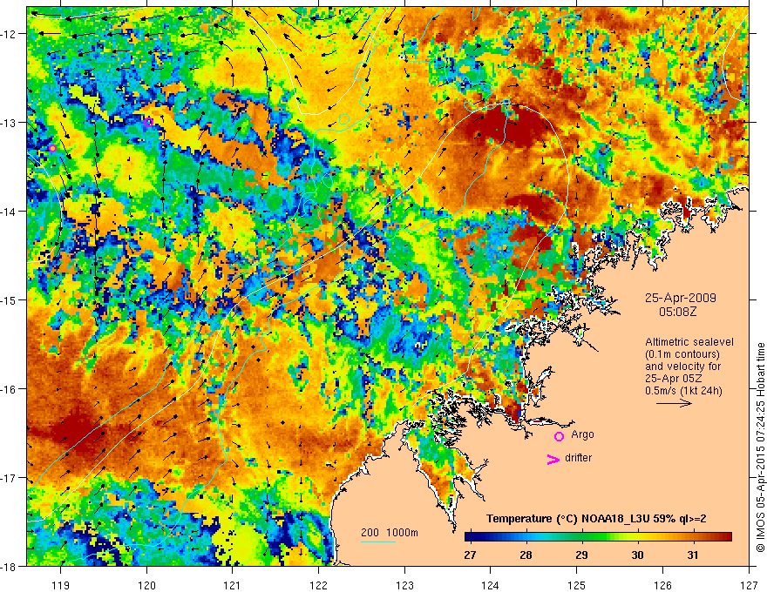
Task: Click latitude axis label -14
Action: coord(10,211)
